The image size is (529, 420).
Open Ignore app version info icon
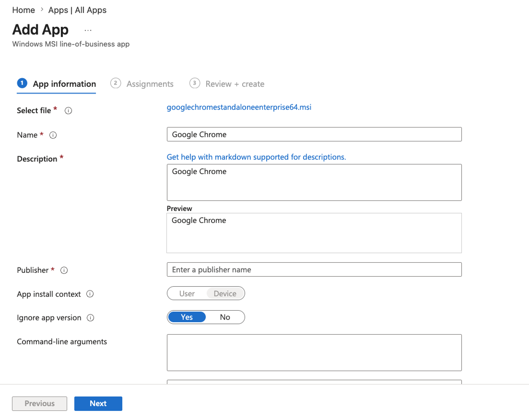click(x=91, y=318)
